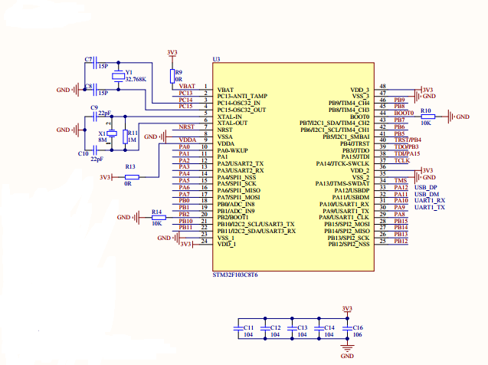Click the VDD_1 pin name
The width and height of the screenshot is (488, 365).
[x=227, y=244]
